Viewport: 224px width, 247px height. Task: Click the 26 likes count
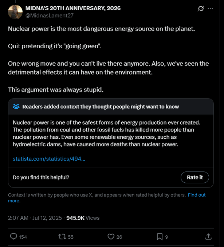[x=119, y=237]
